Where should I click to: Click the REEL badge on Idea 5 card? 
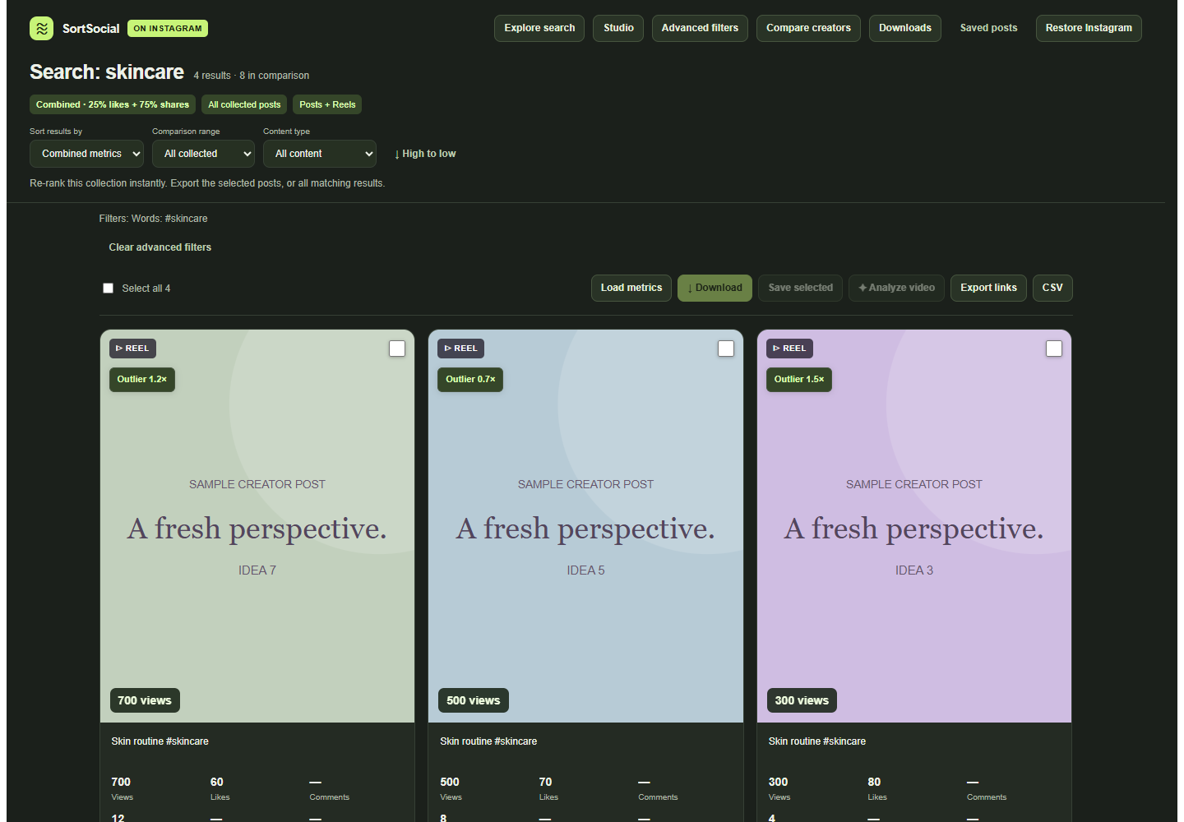click(461, 349)
